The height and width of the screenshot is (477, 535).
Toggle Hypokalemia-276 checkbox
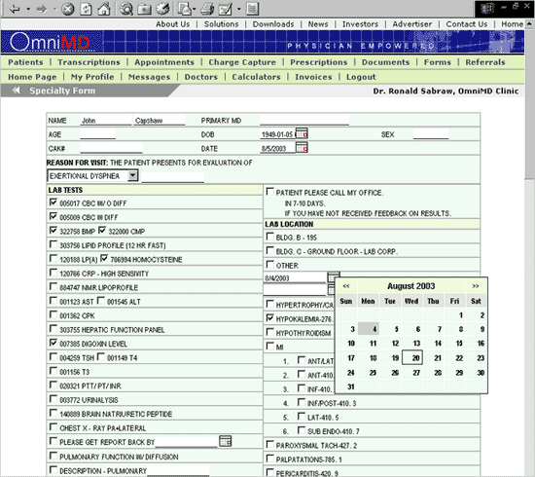tap(269, 318)
